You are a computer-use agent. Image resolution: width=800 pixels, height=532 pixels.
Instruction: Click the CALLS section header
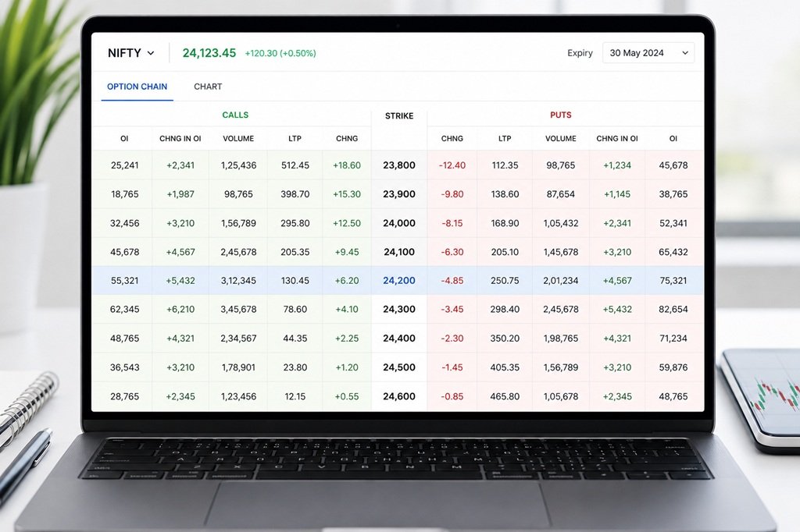(x=235, y=115)
